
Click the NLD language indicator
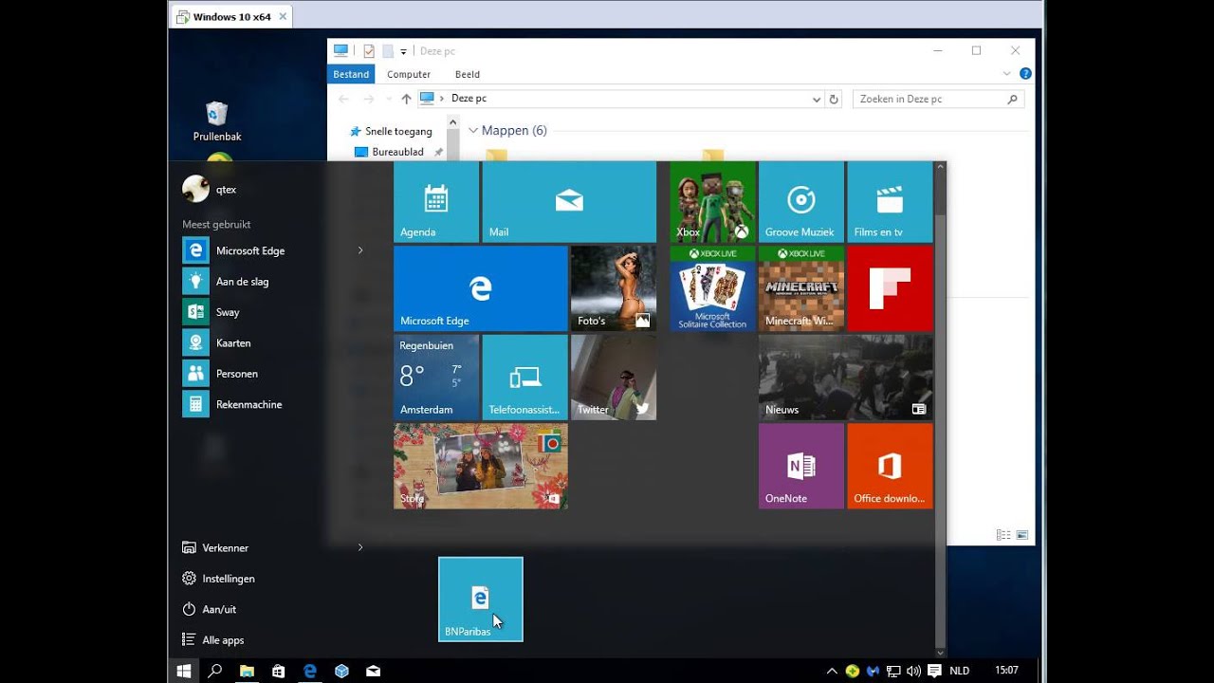pos(960,671)
